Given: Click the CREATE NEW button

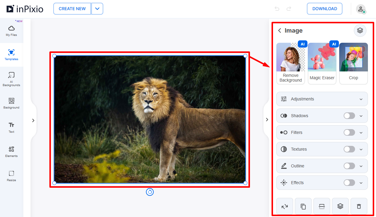Looking at the screenshot, I should point(72,9).
